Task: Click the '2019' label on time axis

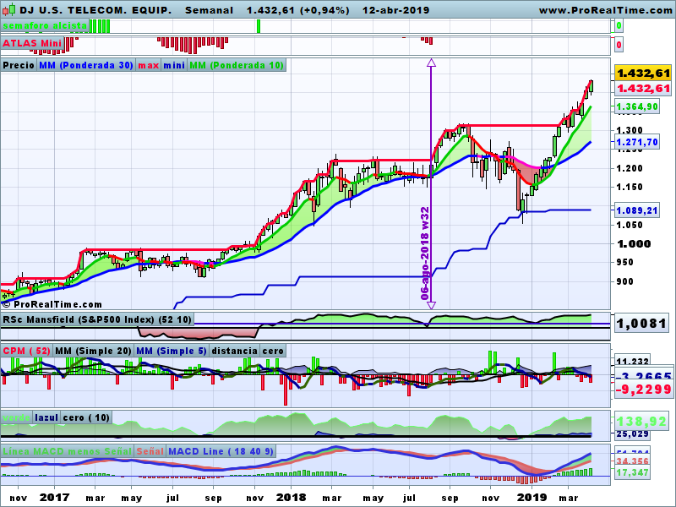Action: point(532,498)
